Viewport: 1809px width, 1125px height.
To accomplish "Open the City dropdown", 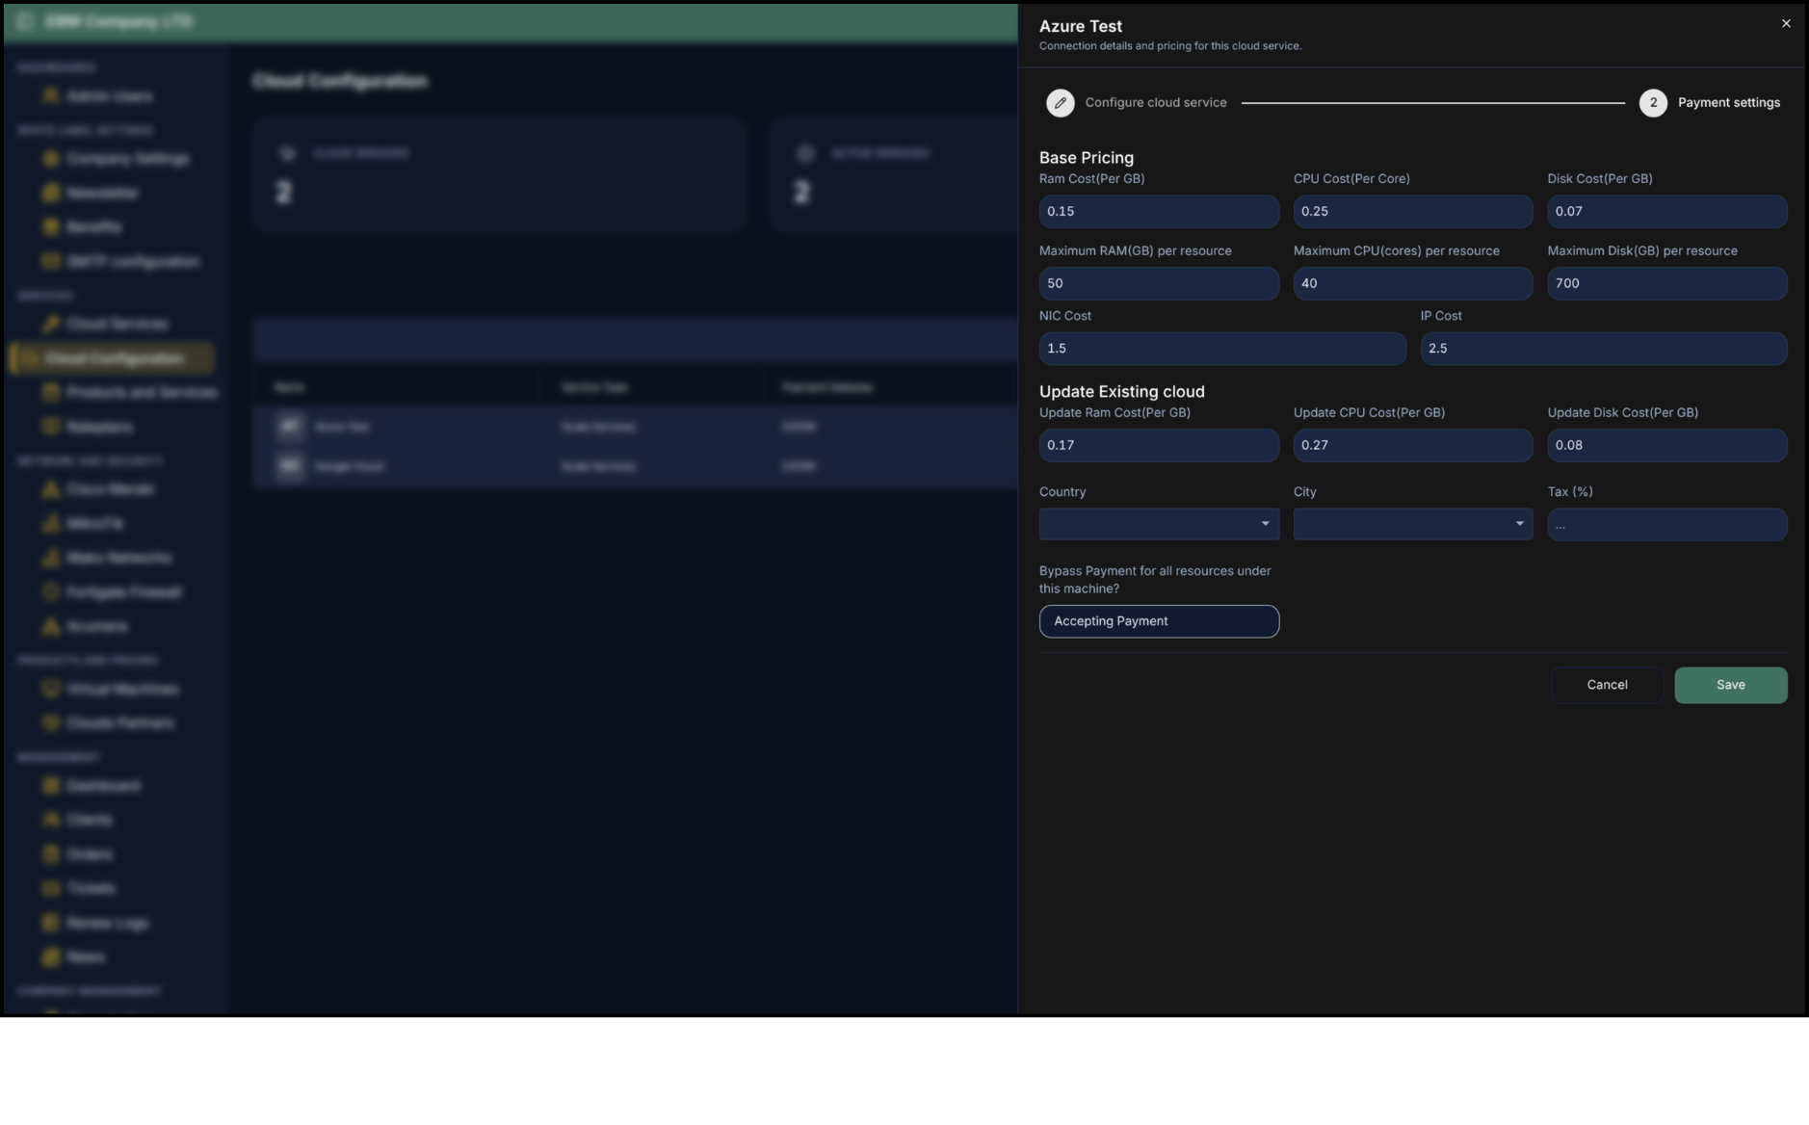I will (x=1412, y=525).
